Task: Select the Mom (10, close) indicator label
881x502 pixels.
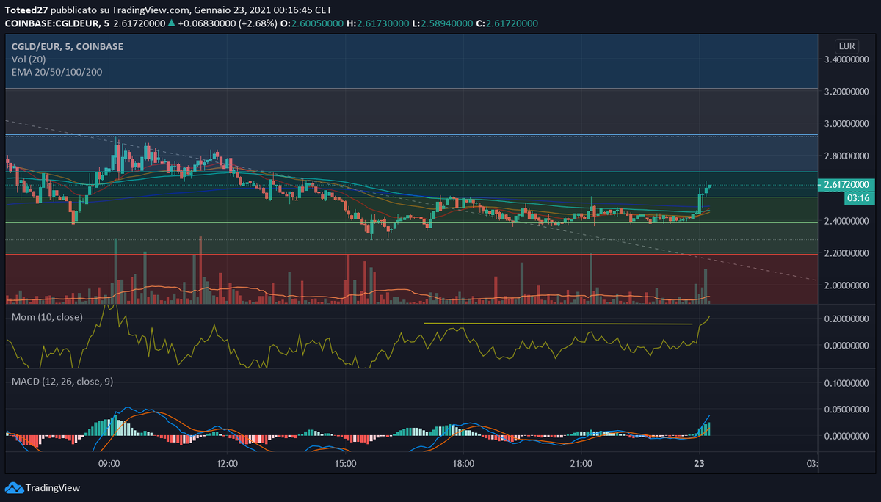Action: [47, 317]
